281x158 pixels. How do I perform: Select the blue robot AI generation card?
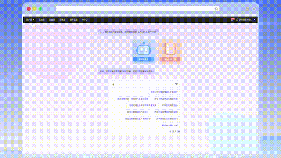coord(144,51)
